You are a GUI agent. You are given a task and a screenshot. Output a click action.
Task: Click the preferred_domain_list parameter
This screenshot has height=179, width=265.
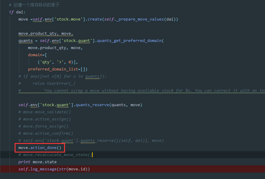point(53,69)
